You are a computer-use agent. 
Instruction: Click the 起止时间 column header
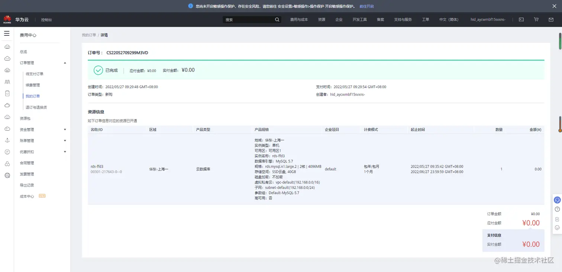click(418, 130)
